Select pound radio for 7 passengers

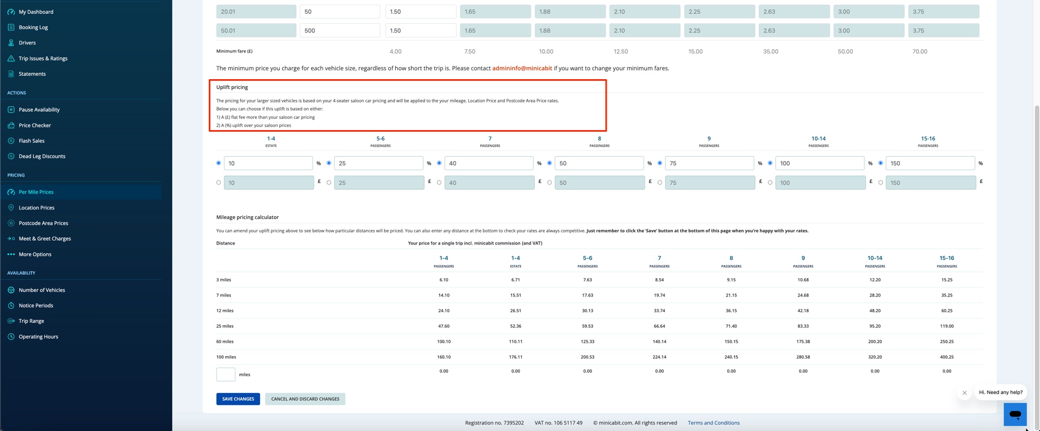click(x=439, y=183)
